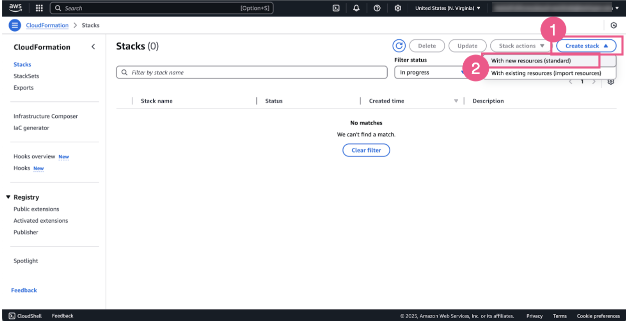Open the help question mark menu

click(x=377, y=8)
